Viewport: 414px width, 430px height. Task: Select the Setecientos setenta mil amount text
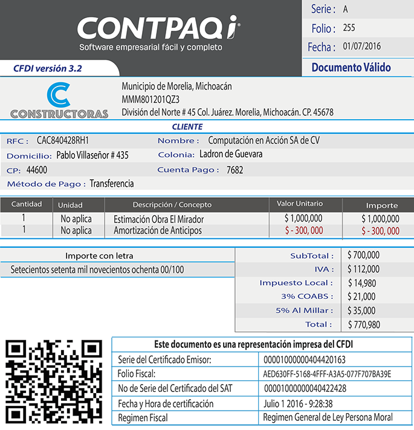tap(97, 270)
